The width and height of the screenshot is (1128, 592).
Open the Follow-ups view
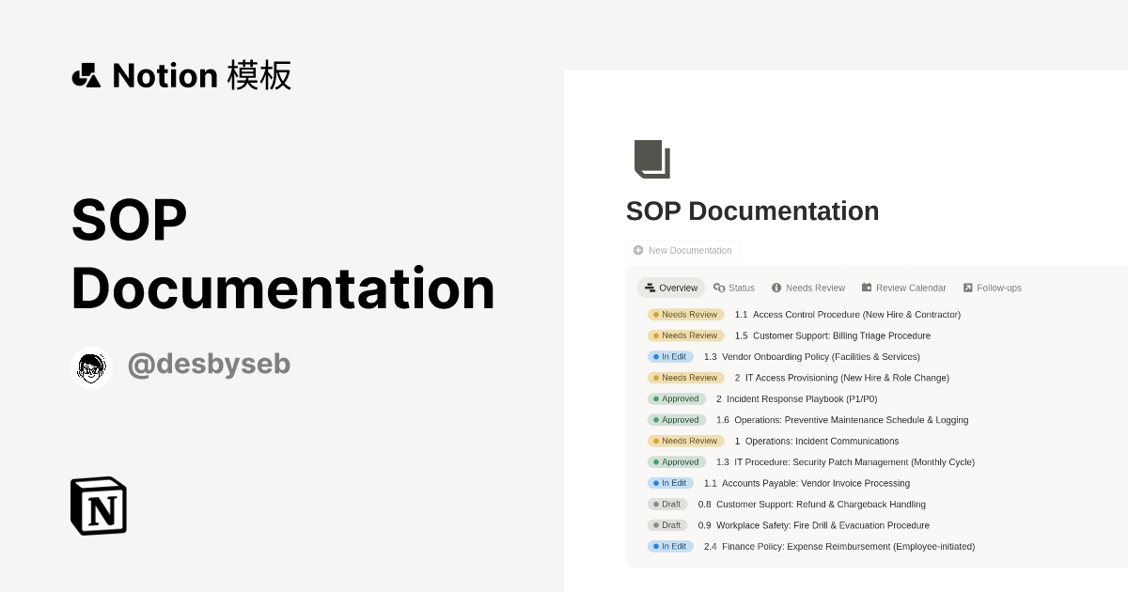(993, 288)
